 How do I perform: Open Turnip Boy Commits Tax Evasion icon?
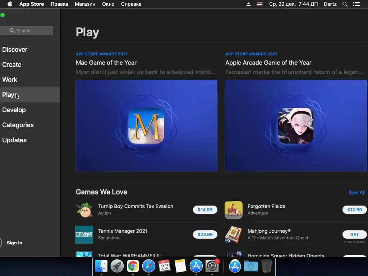84,210
